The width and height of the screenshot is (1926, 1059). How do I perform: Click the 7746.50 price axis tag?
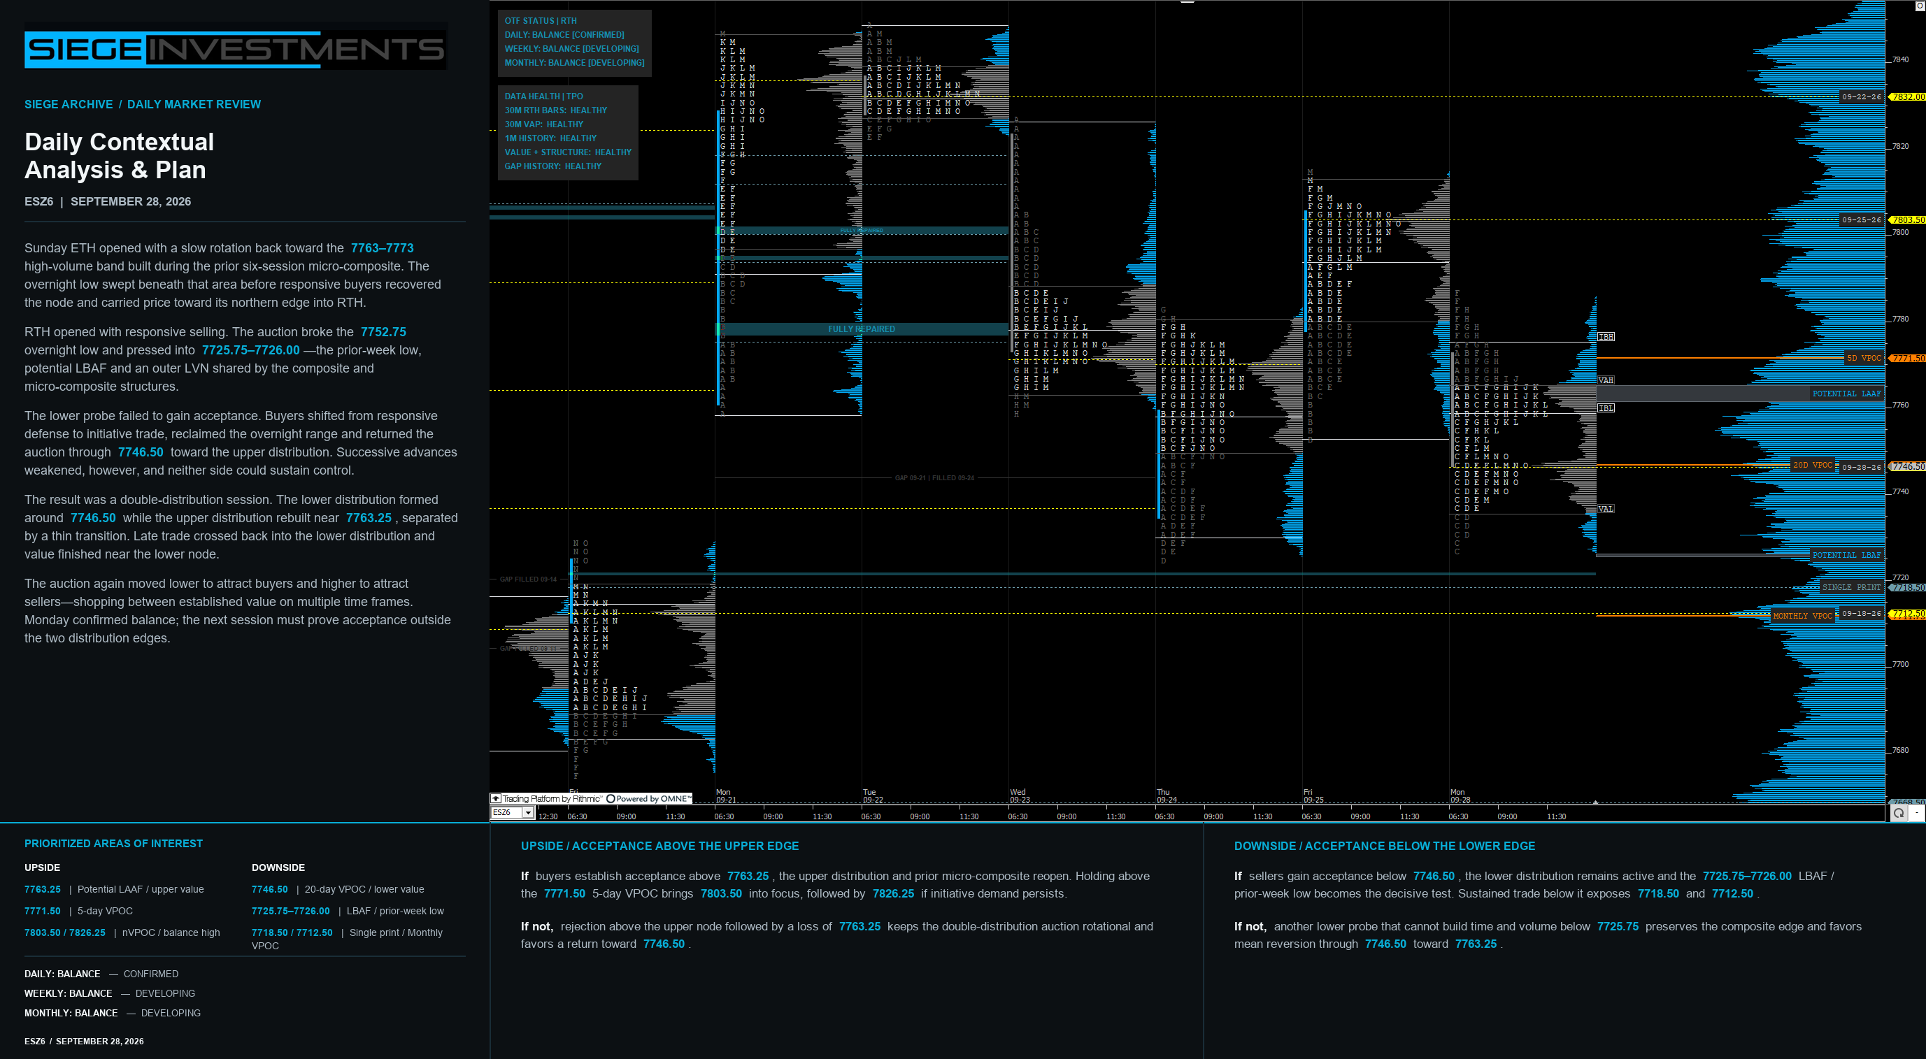[1908, 466]
